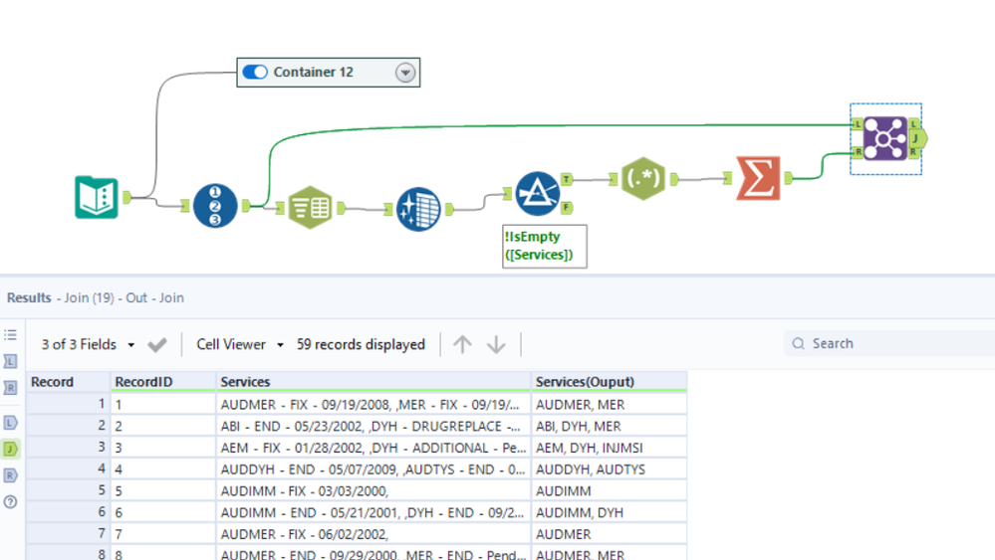
Task: Show the R input anchor data in Results
Action: click(x=10, y=388)
